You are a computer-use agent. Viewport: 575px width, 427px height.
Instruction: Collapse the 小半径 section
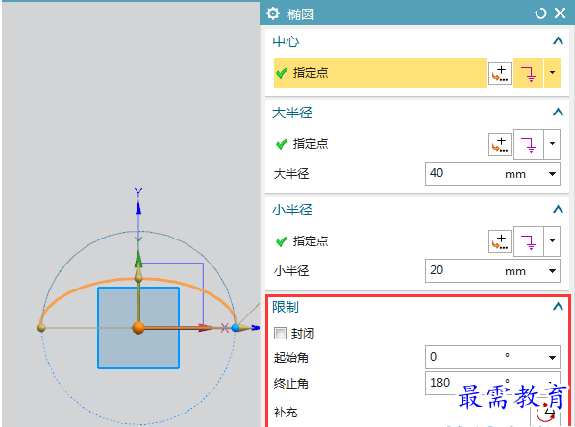click(x=558, y=209)
